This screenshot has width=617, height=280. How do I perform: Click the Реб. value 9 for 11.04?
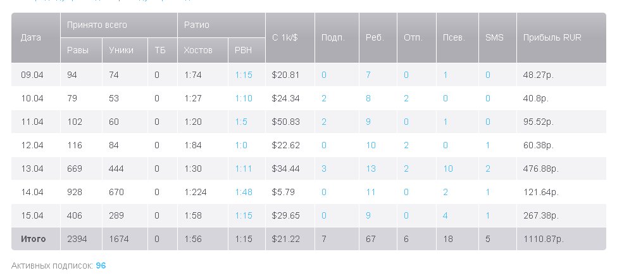click(368, 122)
